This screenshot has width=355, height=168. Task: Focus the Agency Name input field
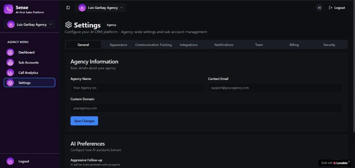pos(137,88)
